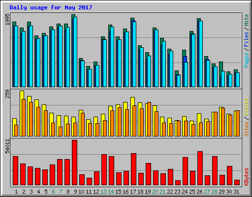The width and height of the screenshot is (252, 197).
Task: Click day 11 on the date axis
Action: (x=89, y=192)
